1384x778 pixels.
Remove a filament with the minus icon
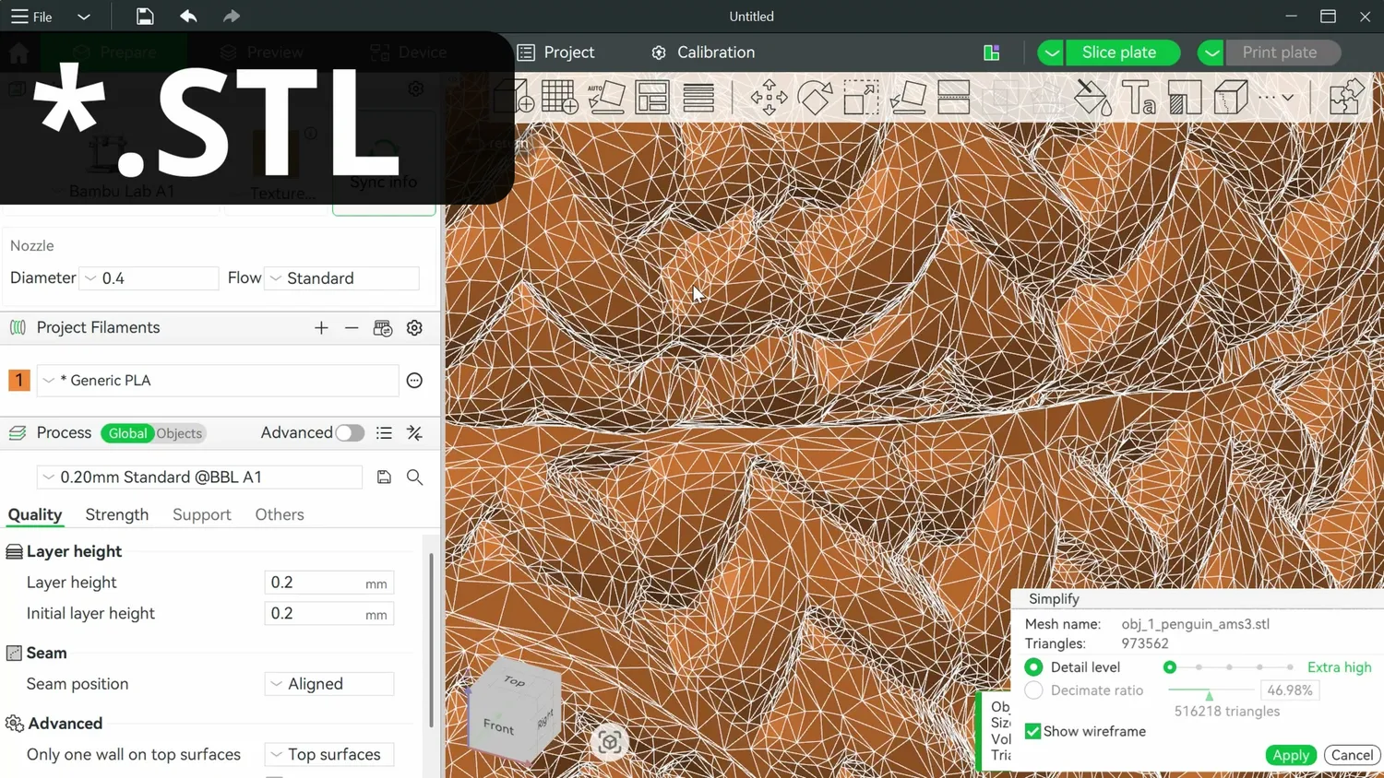(x=352, y=328)
